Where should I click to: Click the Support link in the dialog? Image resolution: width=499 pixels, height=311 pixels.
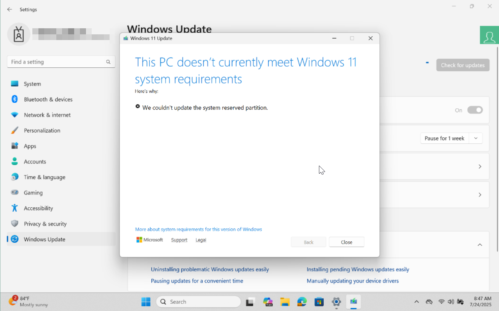(x=179, y=240)
